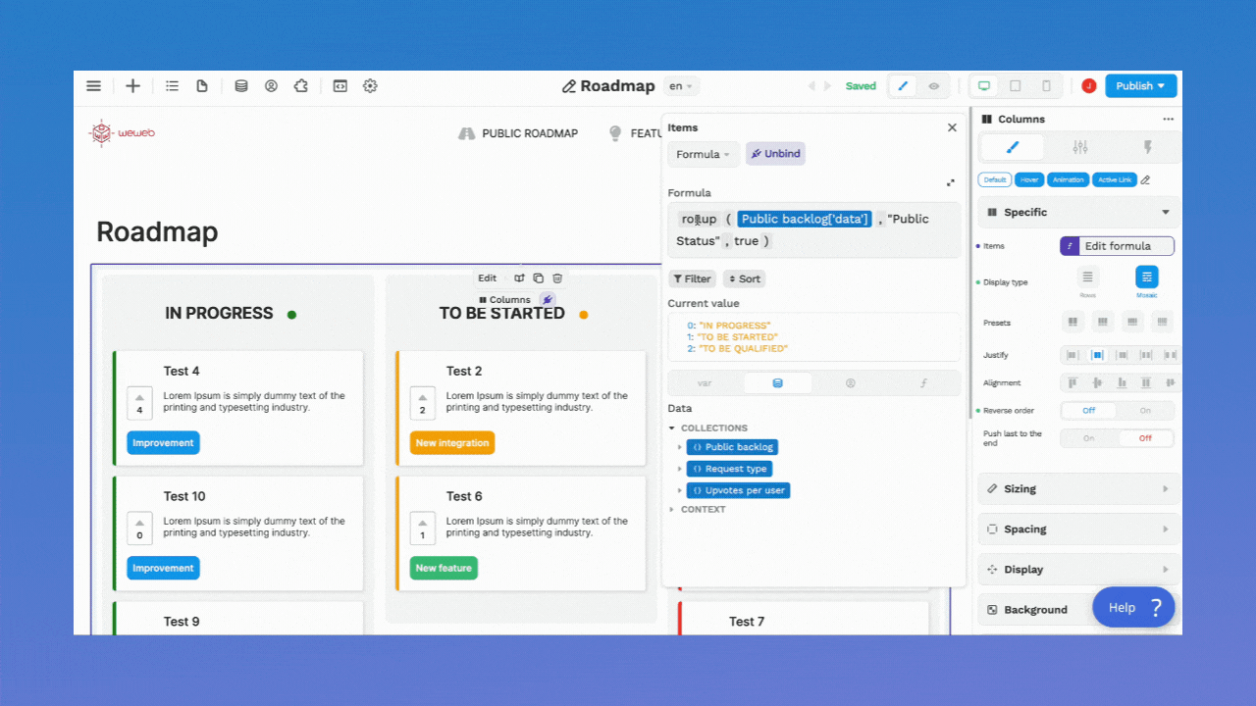Click the red J user avatar
The width and height of the screenshot is (1256, 706).
[x=1088, y=86]
